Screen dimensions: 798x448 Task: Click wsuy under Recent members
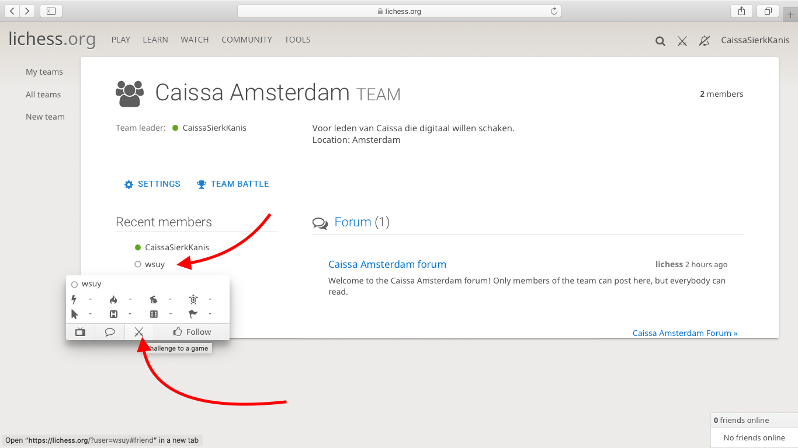[155, 264]
